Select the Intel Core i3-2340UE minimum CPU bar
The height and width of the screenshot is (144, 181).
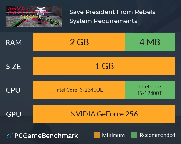pos(79,90)
